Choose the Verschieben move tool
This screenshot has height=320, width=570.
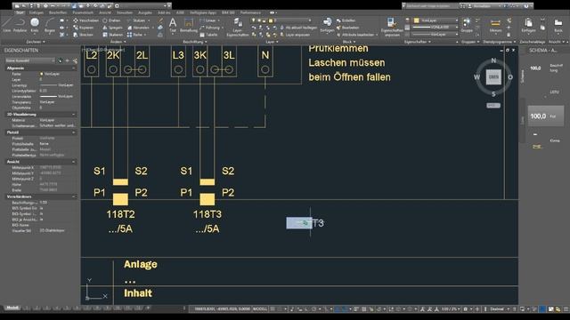coord(85,20)
